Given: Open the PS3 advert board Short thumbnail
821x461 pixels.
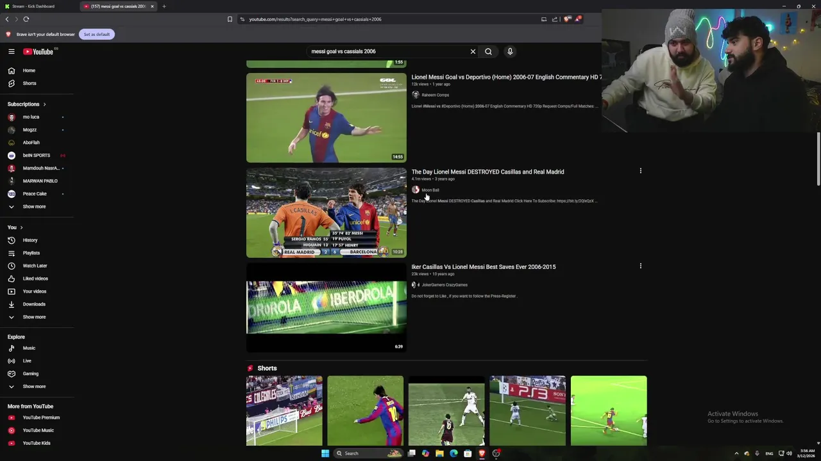Looking at the screenshot, I should [528, 410].
